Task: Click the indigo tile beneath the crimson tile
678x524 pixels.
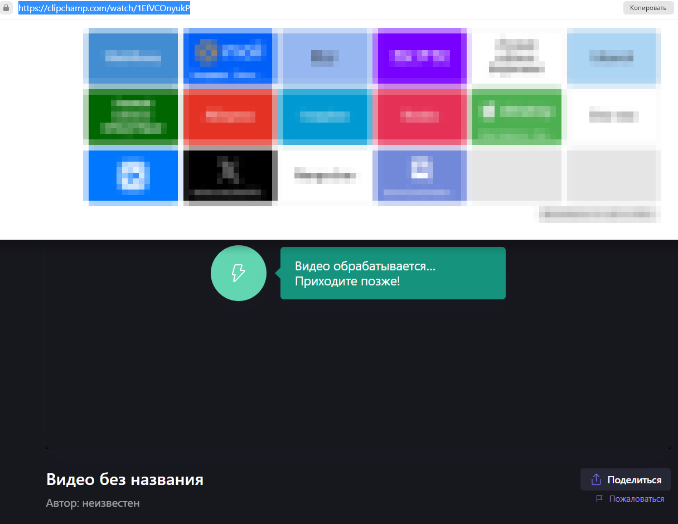Action: pyautogui.click(x=420, y=175)
